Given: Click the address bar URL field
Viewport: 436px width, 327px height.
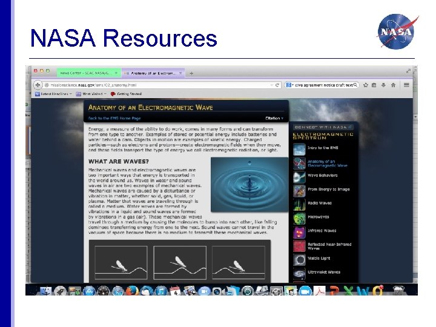Looking at the screenshot, I should (159, 85).
